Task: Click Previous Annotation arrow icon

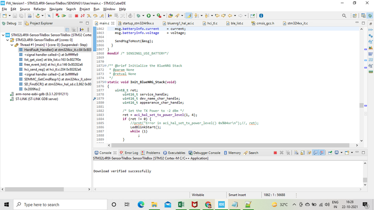Action: pyautogui.click(x=207, y=16)
